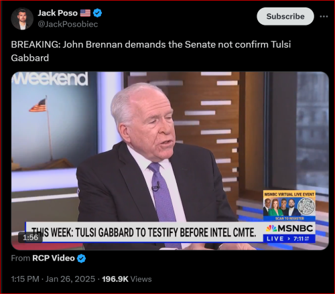Click the tweet text about John Brennan
Screen dimensions: 335x294
click(151, 51)
